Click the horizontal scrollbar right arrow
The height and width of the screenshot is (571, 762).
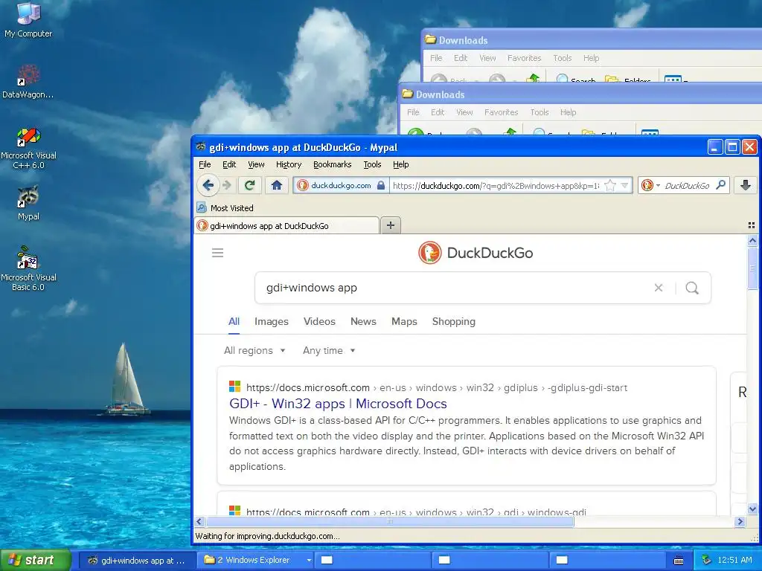740,521
